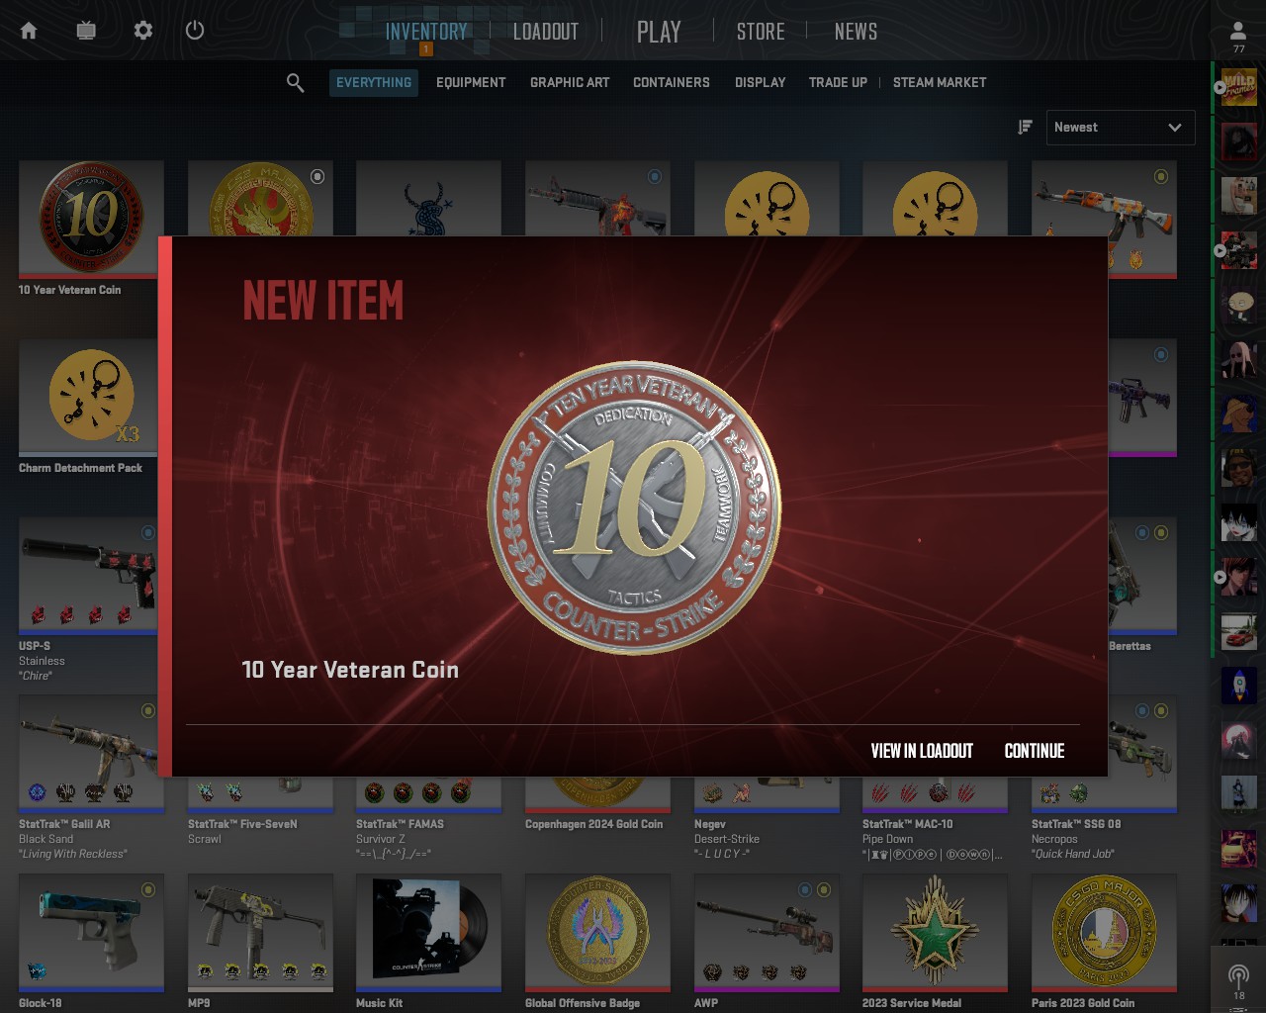Click the StatTrak SSG 08 Necropos label

[x=1076, y=838]
